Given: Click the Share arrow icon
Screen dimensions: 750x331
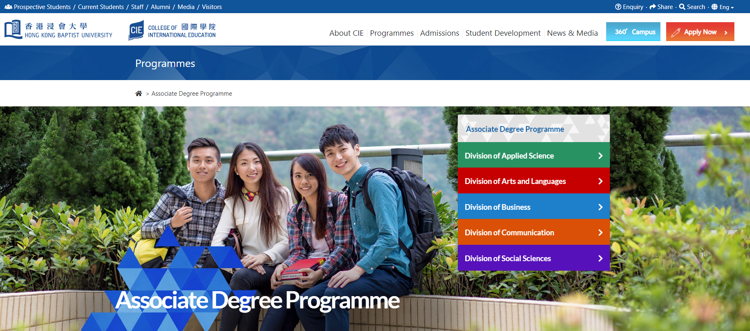Looking at the screenshot, I should pyautogui.click(x=653, y=7).
